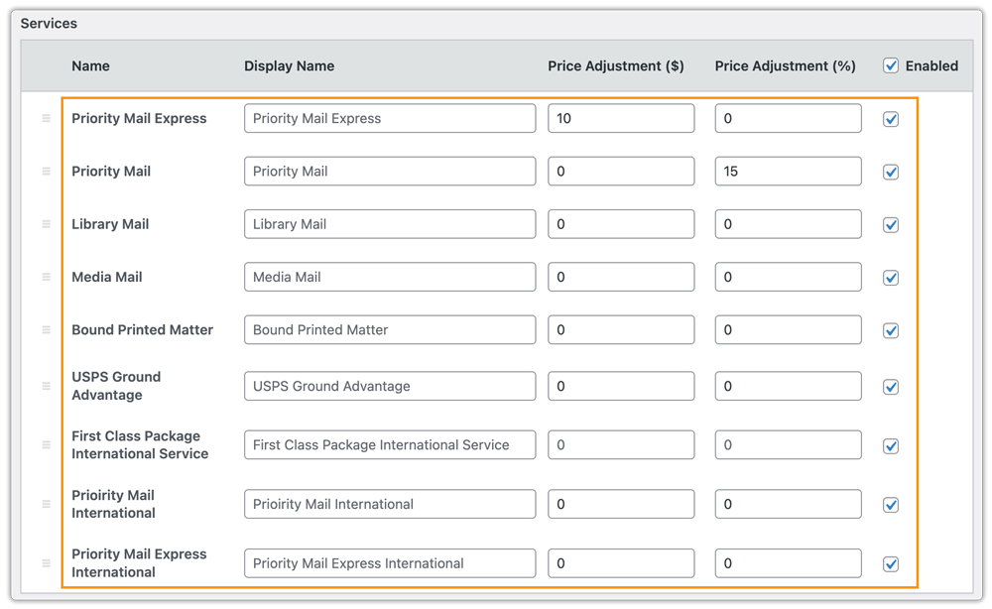Edit Priority Mail Express International display name field
Screen dimensions: 992x609
(x=390, y=562)
